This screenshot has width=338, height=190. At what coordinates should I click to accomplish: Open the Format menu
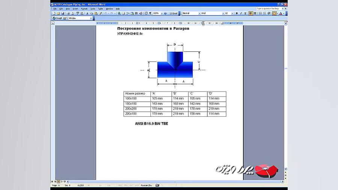84,9
